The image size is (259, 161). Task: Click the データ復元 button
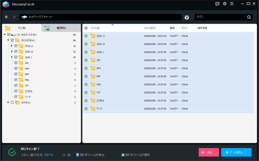coord(236,152)
